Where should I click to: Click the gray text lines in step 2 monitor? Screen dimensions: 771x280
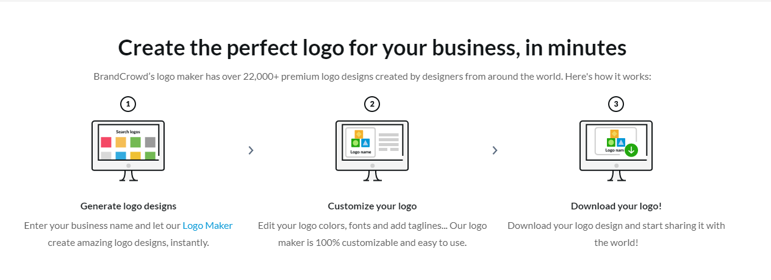(x=389, y=142)
